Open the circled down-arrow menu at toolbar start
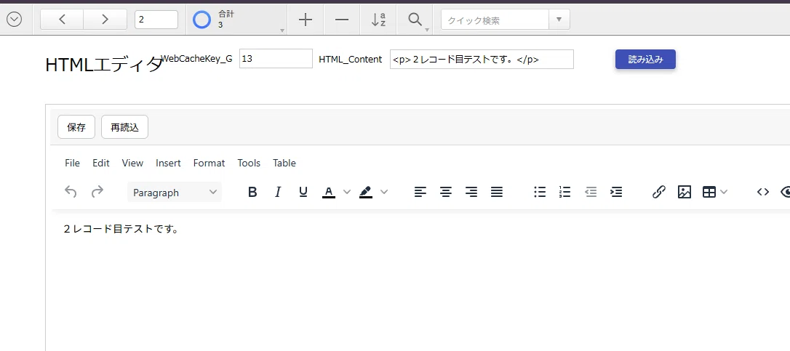 (x=14, y=20)
